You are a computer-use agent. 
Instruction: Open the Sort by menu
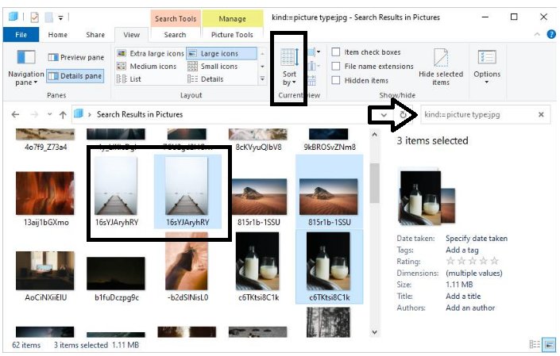point(289,67)
